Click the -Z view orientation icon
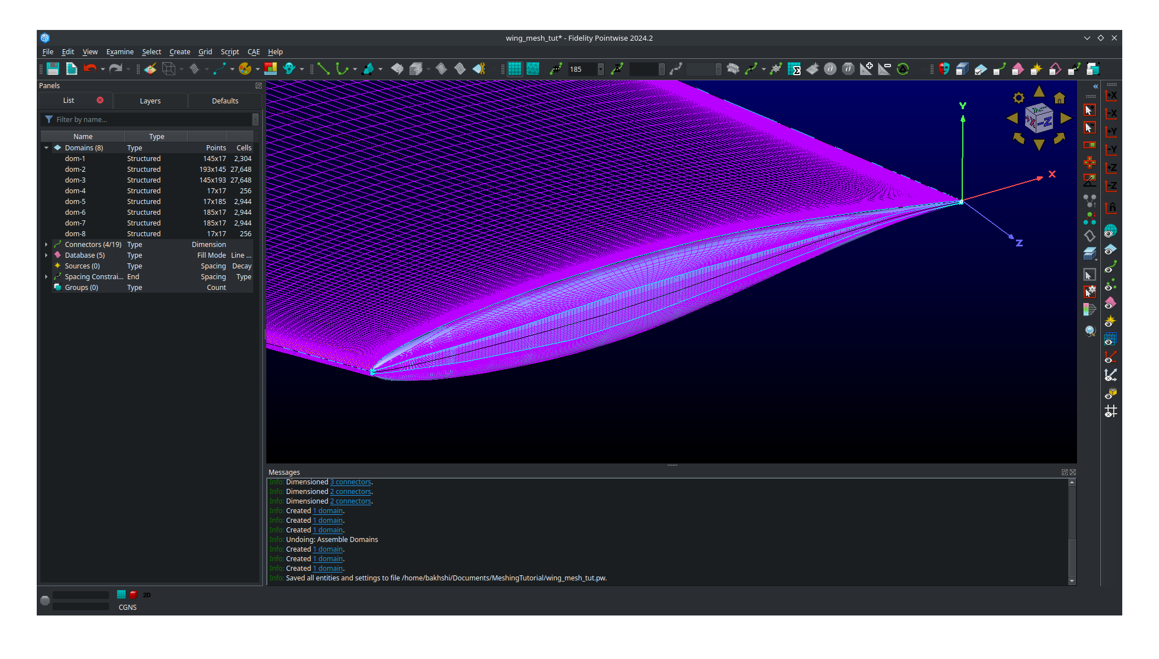Image resolution: width=1159 pixels, height=659 pixels. coord(1112,185)
